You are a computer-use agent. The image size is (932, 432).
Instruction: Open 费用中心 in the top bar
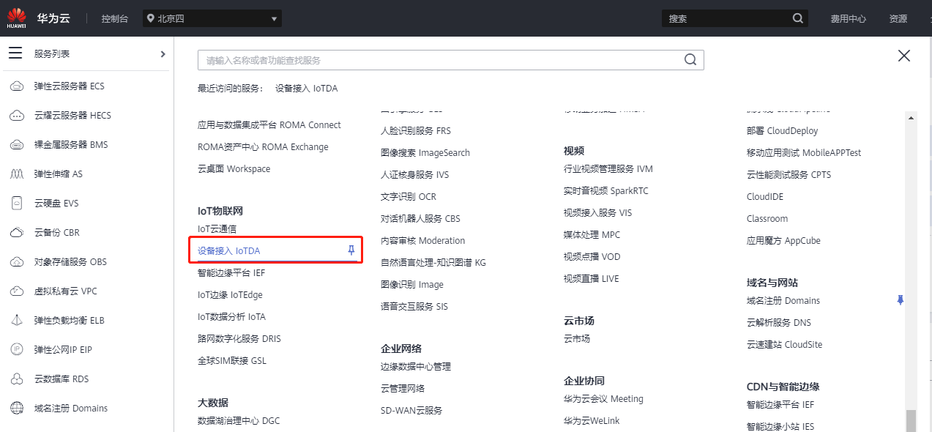(x=848, y=18)
